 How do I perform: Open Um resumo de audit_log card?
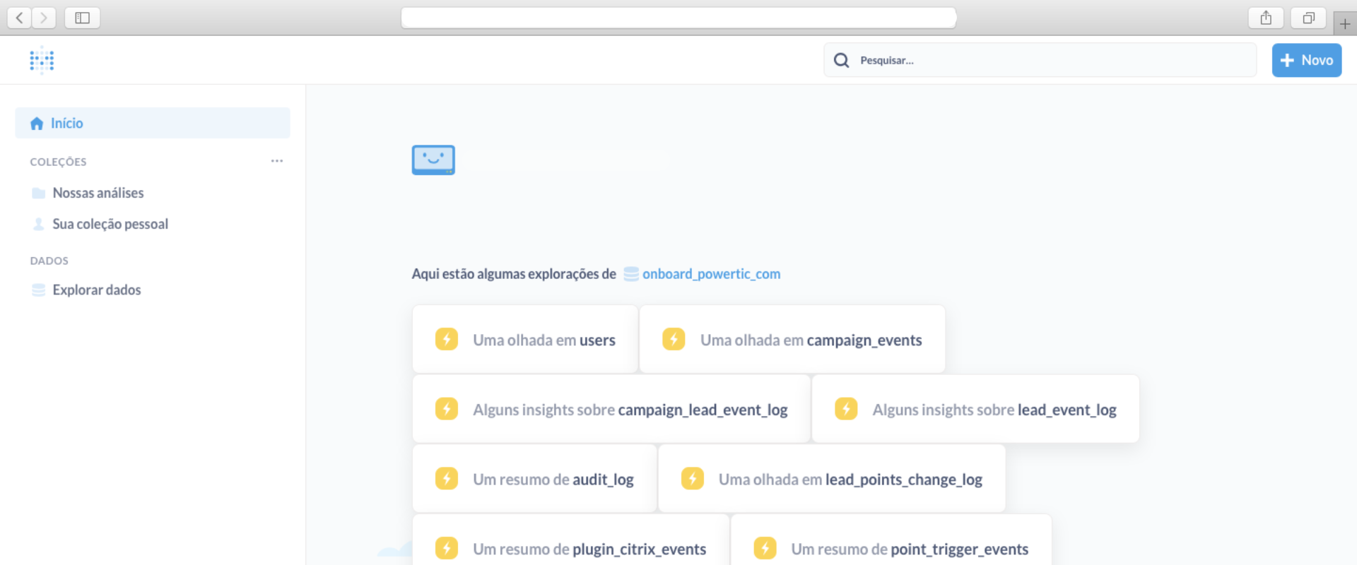[x=534, y=479]
